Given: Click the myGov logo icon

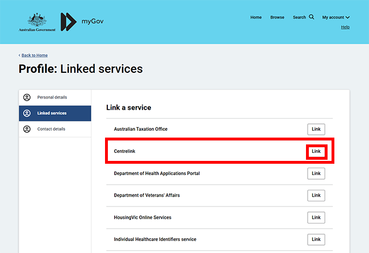Looking at the screenshot, I should [69, 21].
